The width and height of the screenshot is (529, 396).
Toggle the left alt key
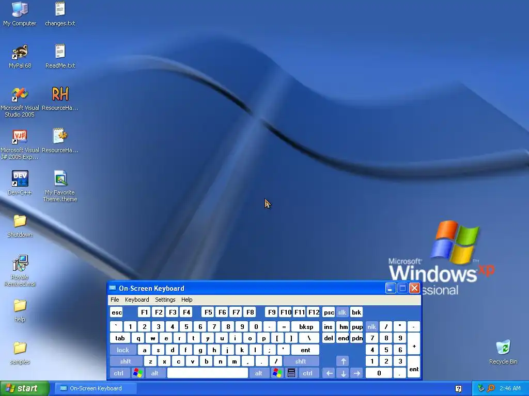155,373
